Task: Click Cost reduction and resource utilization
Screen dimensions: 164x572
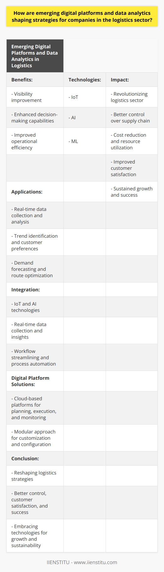Action: point(128,141)
